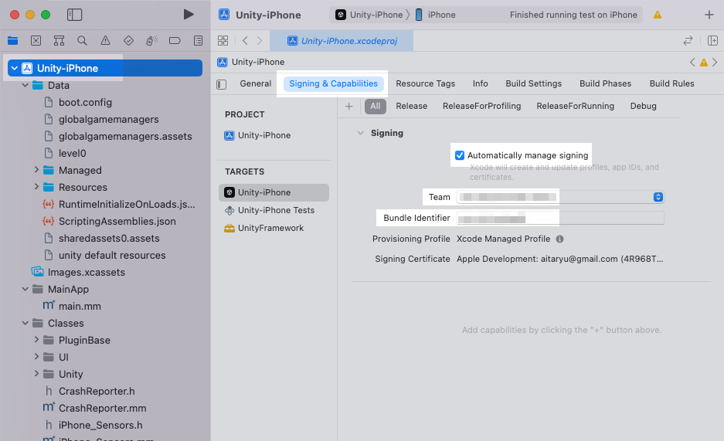This screenshot has height=441, width=724.
Task: Go back in editor history
Action: (245, 41)
